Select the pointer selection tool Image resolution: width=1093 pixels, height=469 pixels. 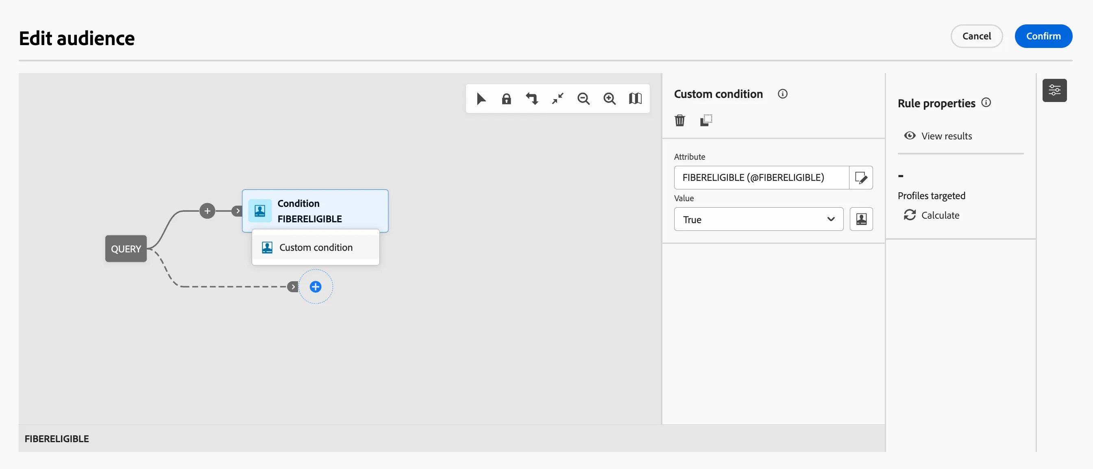click(x=481, y=99)
